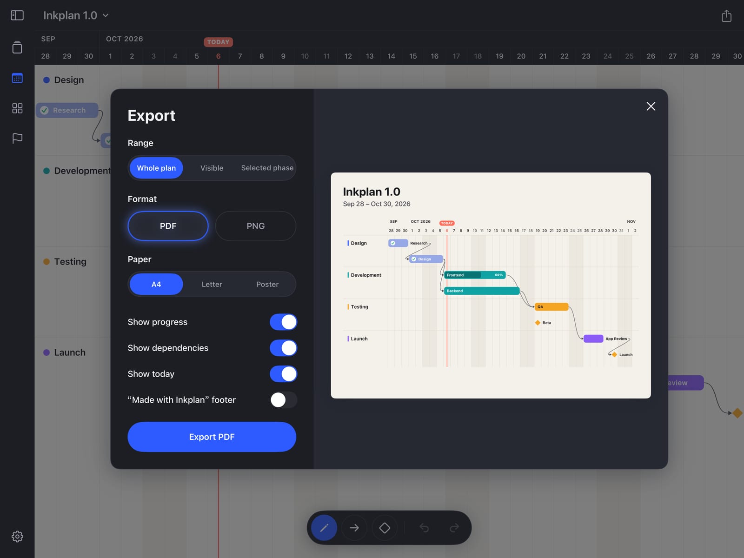Click the TODAY marker badge
The width and height of the screenshot is (744, 558).
218,42
